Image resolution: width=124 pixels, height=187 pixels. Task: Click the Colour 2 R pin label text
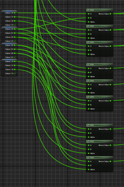9,29
